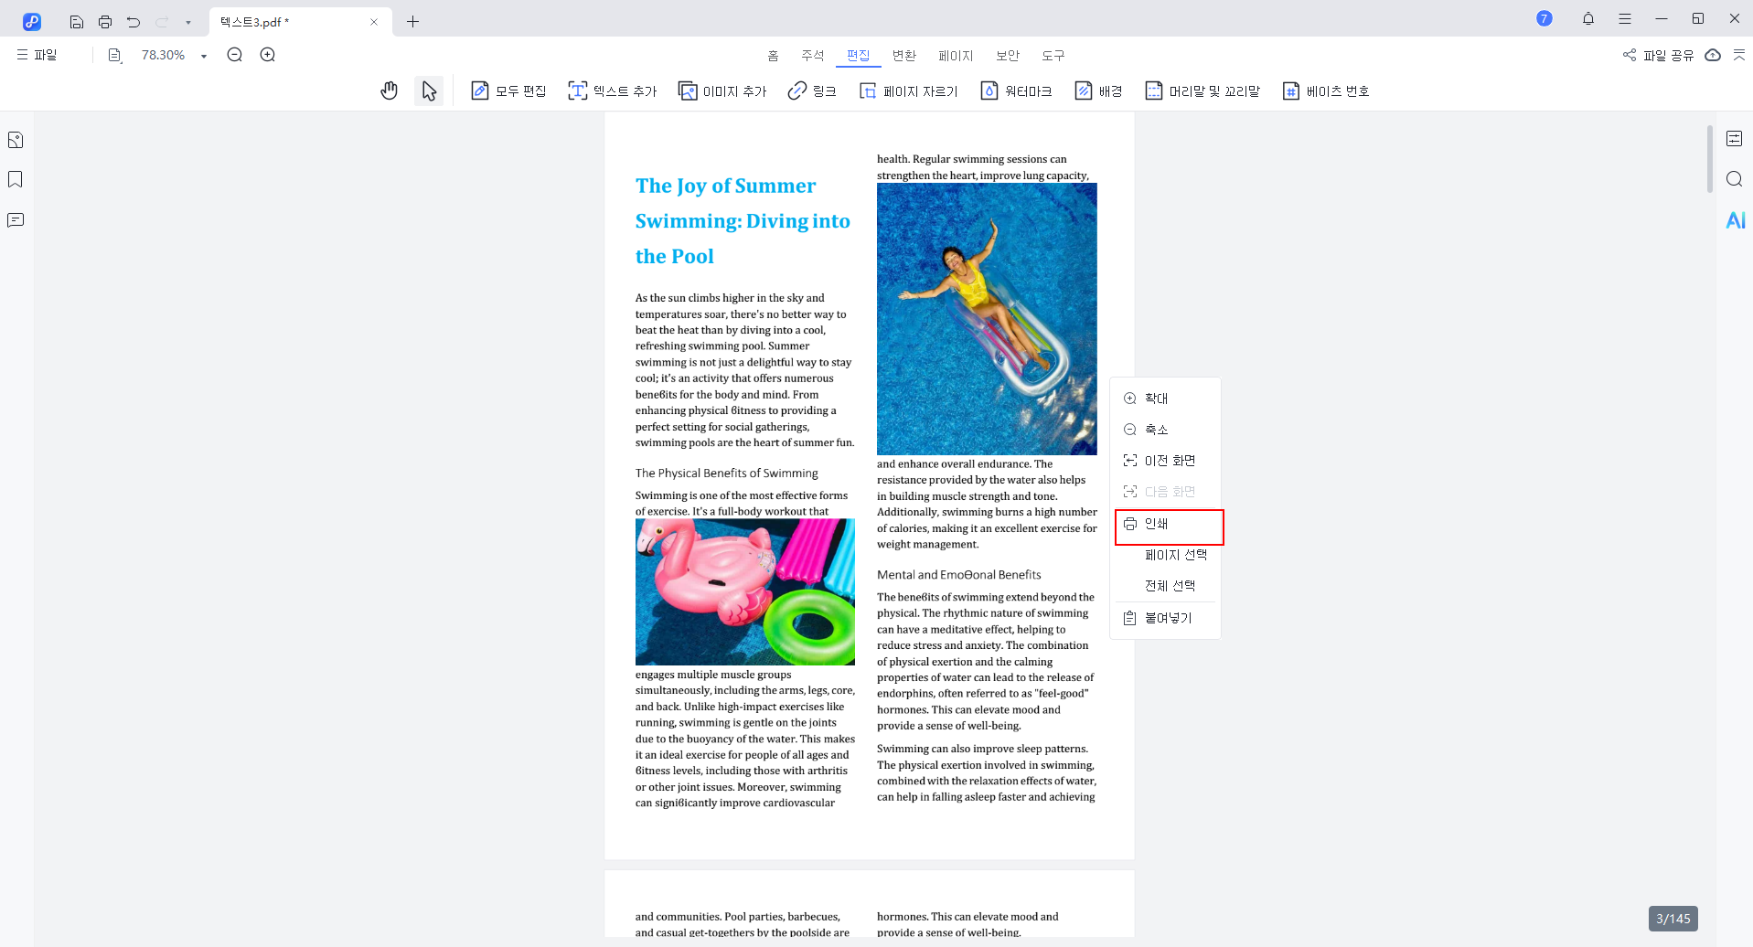The image size is (1753, 947).
Task: Open the quick access dropdown arrow
Action: tap(188, 22)
